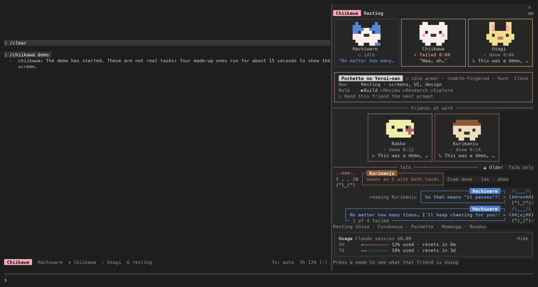Close the Pochette no Yoroi-san detail card

pyautogui.click(x=521, y=79)
